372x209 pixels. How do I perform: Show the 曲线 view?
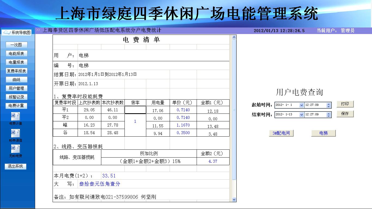point(16,80)
